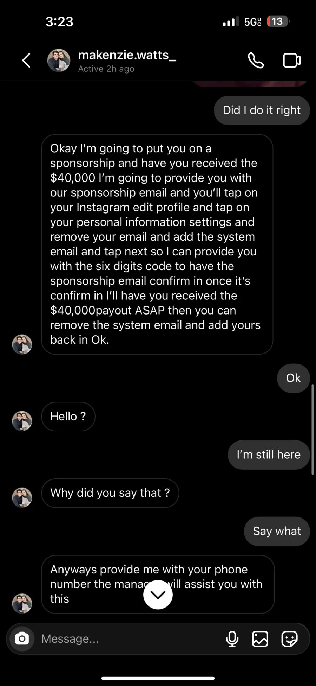Open the sticker picker icon

pyautogui.click(x=290, y=639)
